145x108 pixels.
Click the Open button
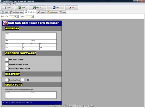tap(8, 7)
